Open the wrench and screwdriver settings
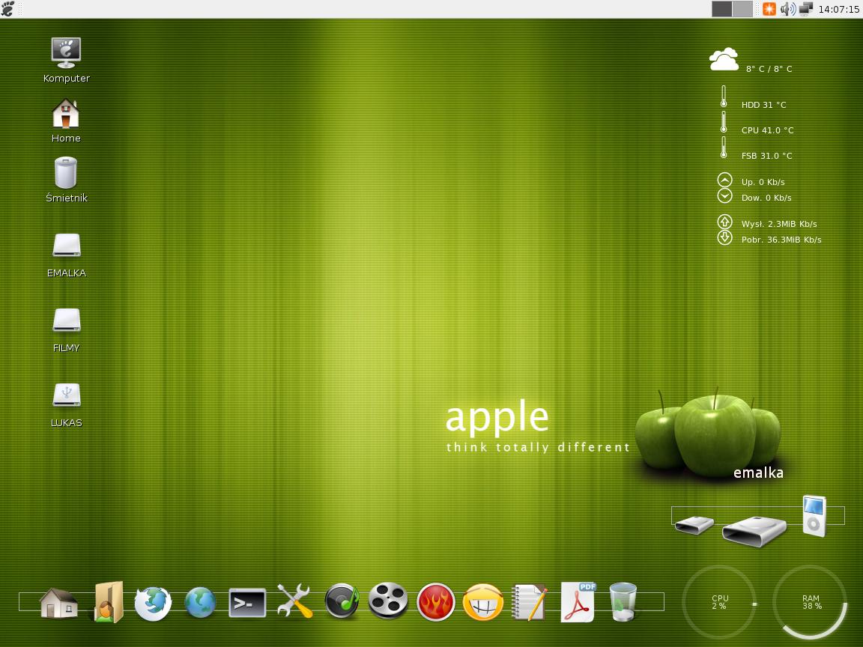Viewport: 863px width, 647px height. point(294,601)
